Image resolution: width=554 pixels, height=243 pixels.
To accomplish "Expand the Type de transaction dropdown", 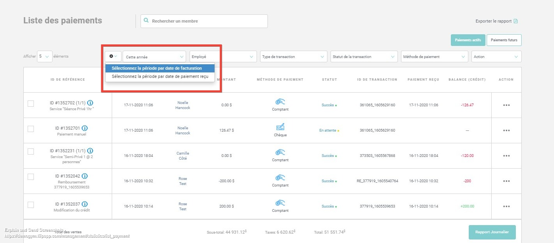I will coord(294,57).
